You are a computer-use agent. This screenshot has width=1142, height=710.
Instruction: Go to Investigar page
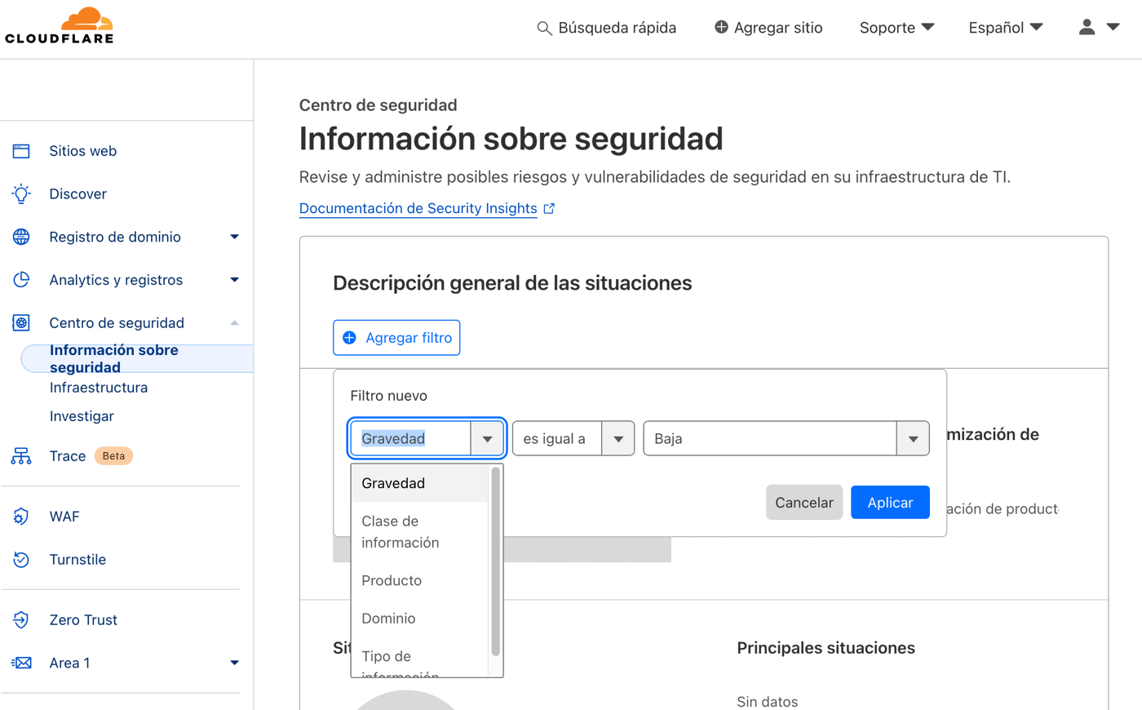[x=82, y=416]
